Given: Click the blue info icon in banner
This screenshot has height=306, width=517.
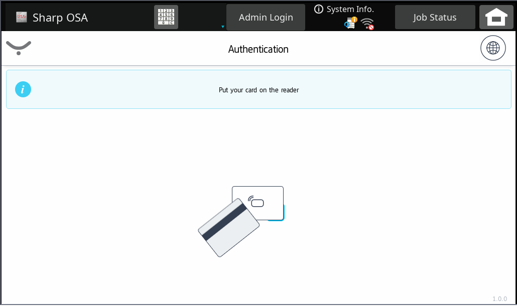Looking at the screenshot, I should point(23,90).
